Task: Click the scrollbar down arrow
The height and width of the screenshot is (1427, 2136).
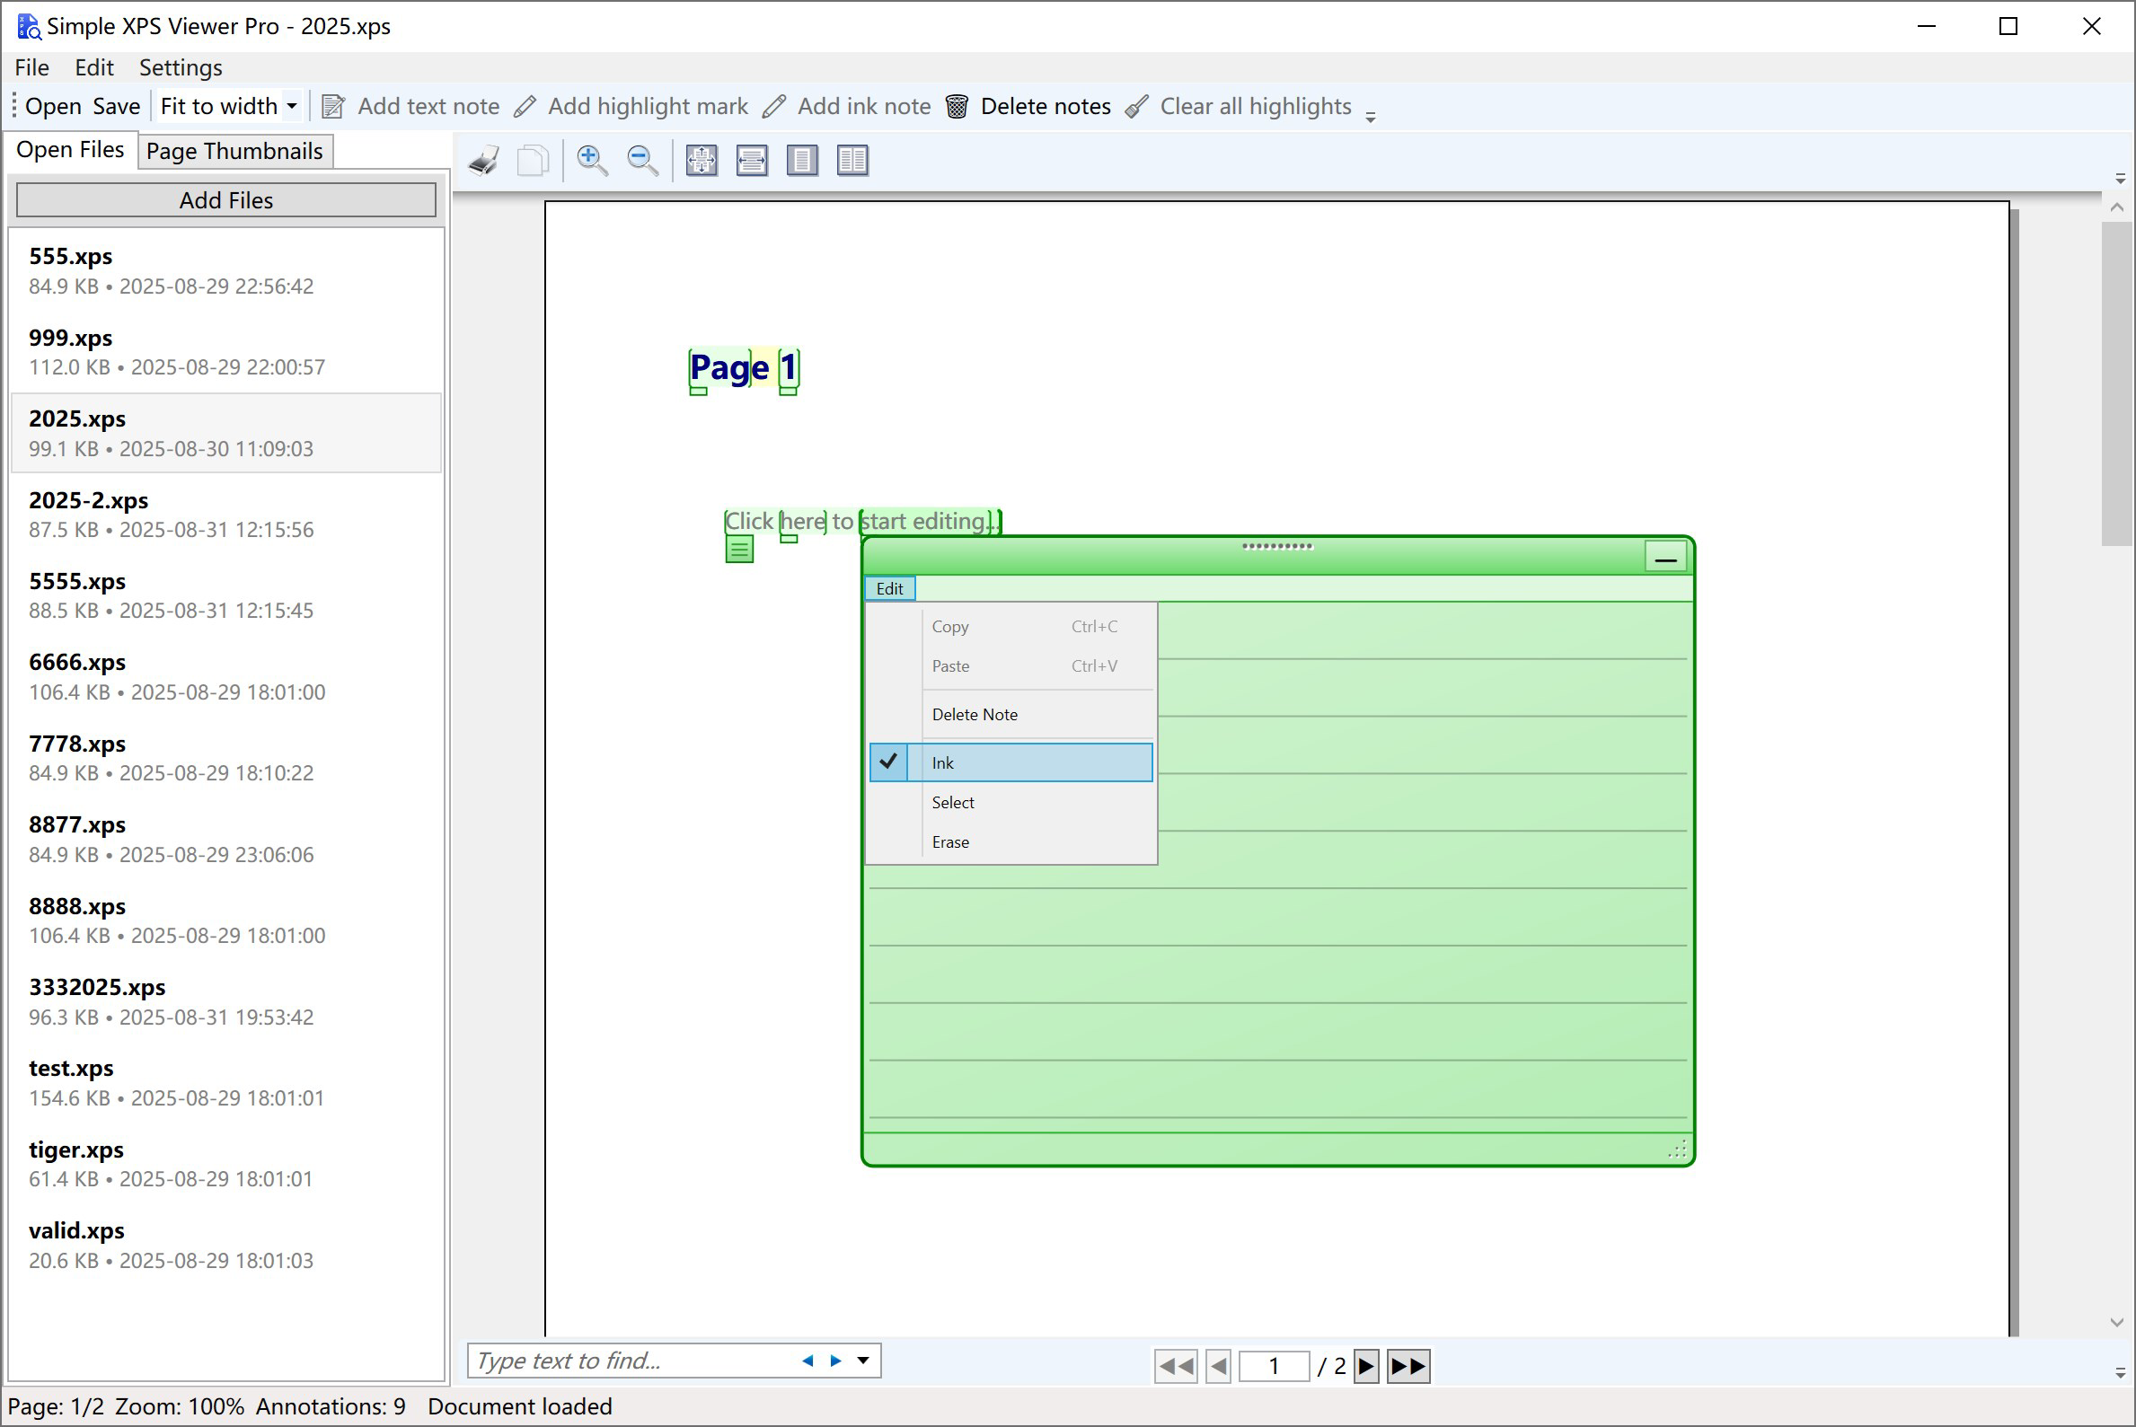Action: point(2117,1323)
